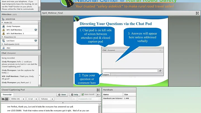201x113 pixels.
Task: Open the caption pod options menu dropdown
Action: [x=98, y=95]
